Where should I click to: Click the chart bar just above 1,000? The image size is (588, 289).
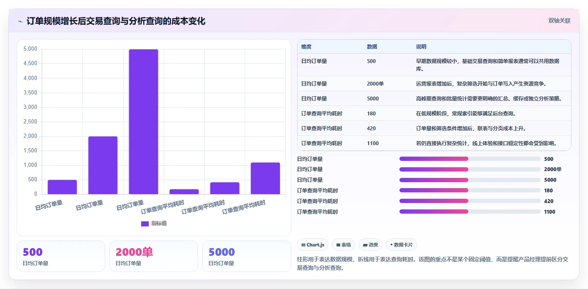tap(265, 178)
